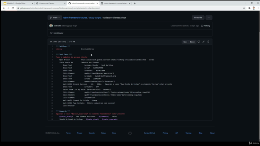Reload the current GitHub page

13,8
